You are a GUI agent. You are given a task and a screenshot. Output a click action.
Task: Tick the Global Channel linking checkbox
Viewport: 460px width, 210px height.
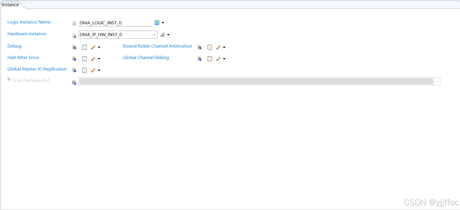pyautogui.click(x=210, y=59)
